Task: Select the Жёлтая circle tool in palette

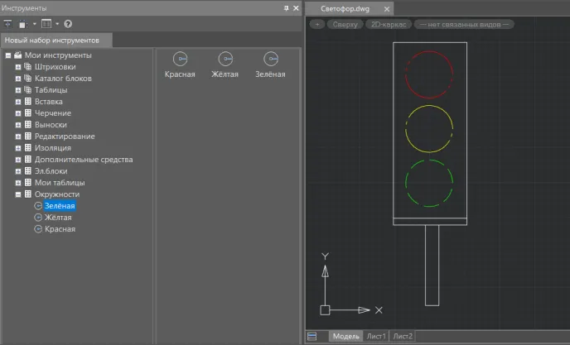Action: 225,59
